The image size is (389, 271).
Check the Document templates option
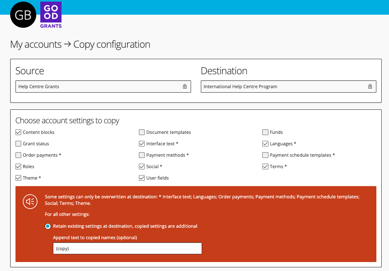[x=142, y=132]
